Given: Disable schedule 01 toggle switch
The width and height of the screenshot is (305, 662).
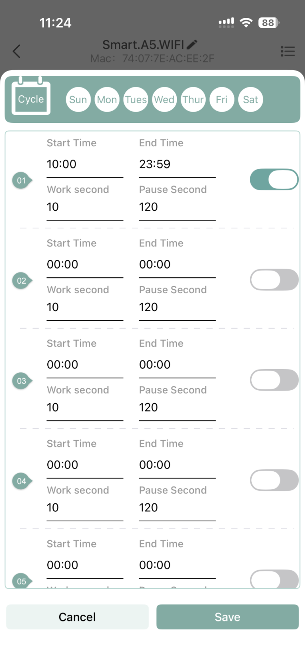Looking at the screenshot, I should pos(274,180).
